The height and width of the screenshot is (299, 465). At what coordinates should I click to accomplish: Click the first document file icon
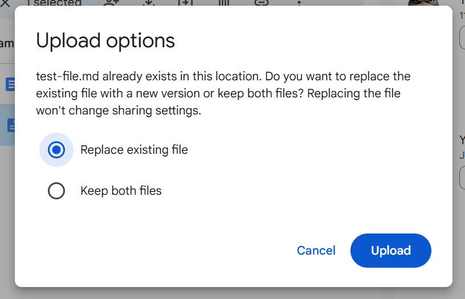[10, 85]
